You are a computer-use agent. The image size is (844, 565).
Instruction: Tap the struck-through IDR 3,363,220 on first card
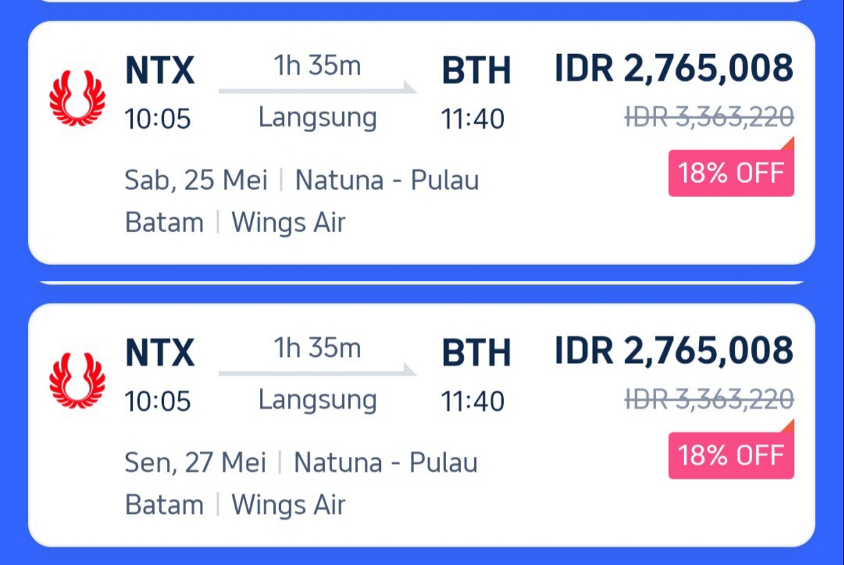point(710,118)
